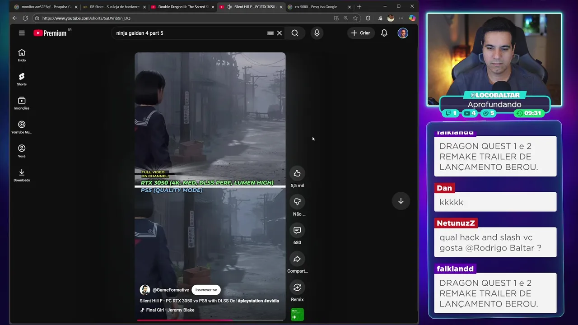Open the @GameFormative channel link
Image resolution: width=578 pixels, height=325 pixels.
[x=171, y=290]
